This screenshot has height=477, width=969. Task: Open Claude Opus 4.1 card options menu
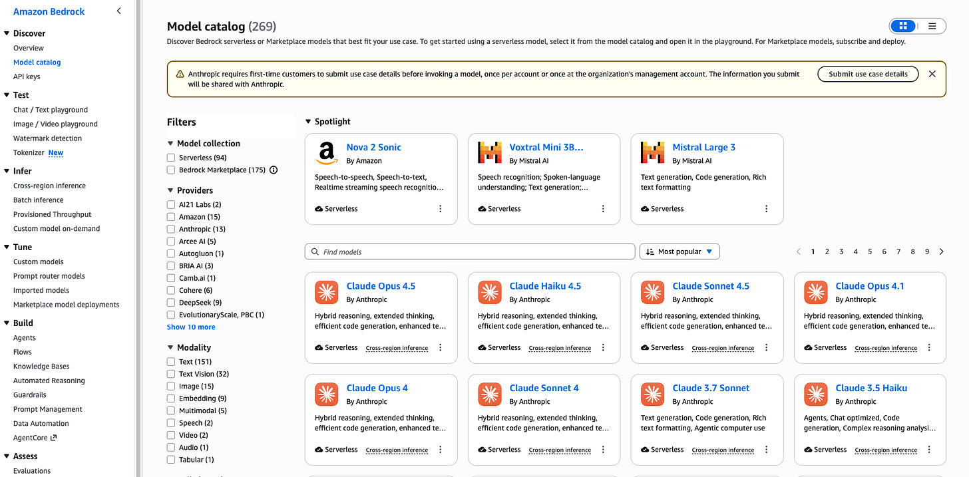pos(929,348)
